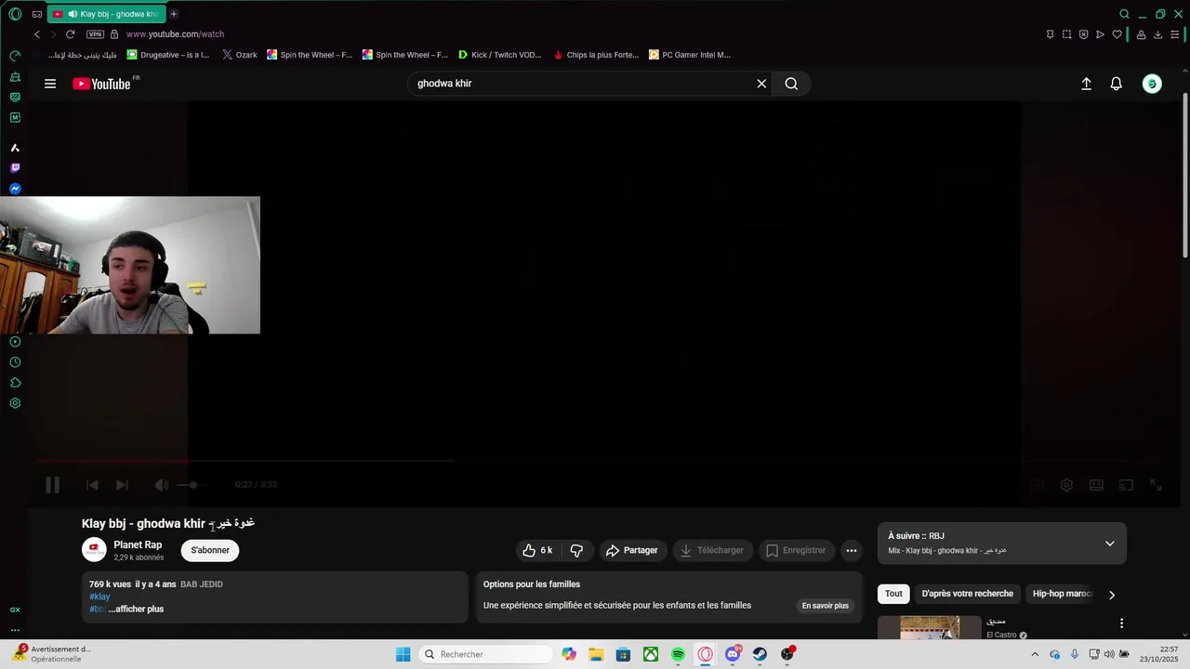Select the D'après votre recherche chip

(x=968, y=594)
